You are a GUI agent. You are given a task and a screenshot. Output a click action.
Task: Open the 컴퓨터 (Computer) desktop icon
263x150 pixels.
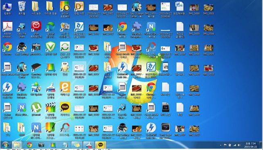click(7, 9)
